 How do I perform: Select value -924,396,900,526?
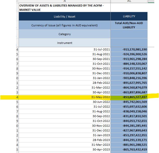[129, 54]
